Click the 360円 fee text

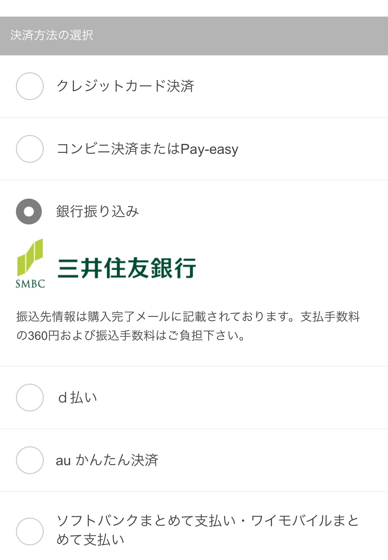click(43, 336)
